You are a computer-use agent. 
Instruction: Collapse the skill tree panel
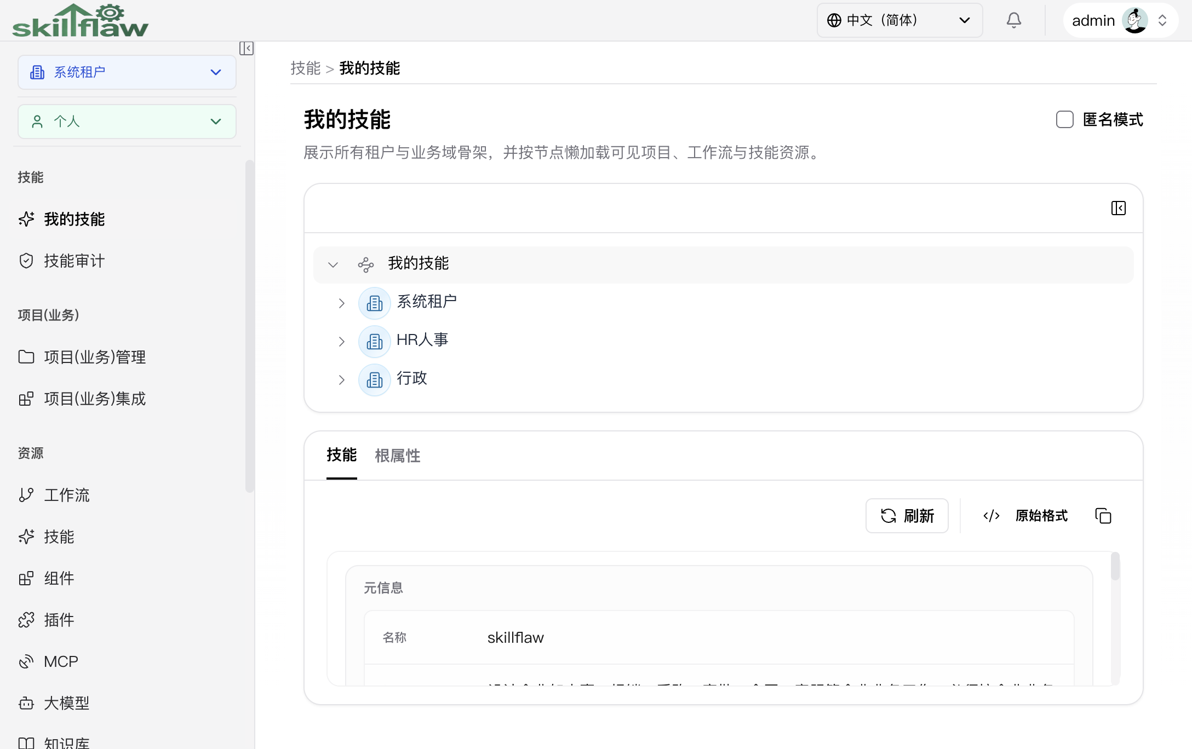pos(1118,208)
